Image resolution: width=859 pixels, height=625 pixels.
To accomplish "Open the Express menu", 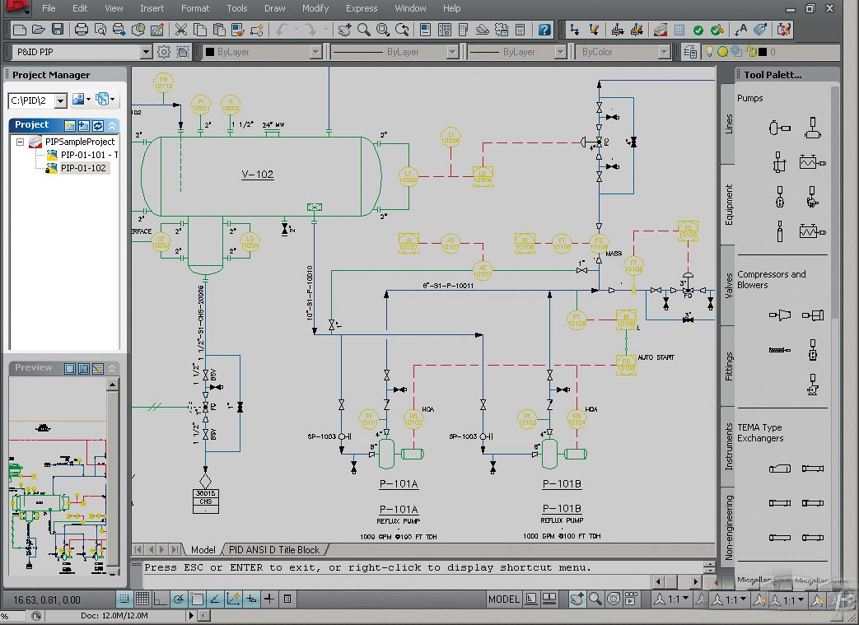I will [x=362, y=8].
